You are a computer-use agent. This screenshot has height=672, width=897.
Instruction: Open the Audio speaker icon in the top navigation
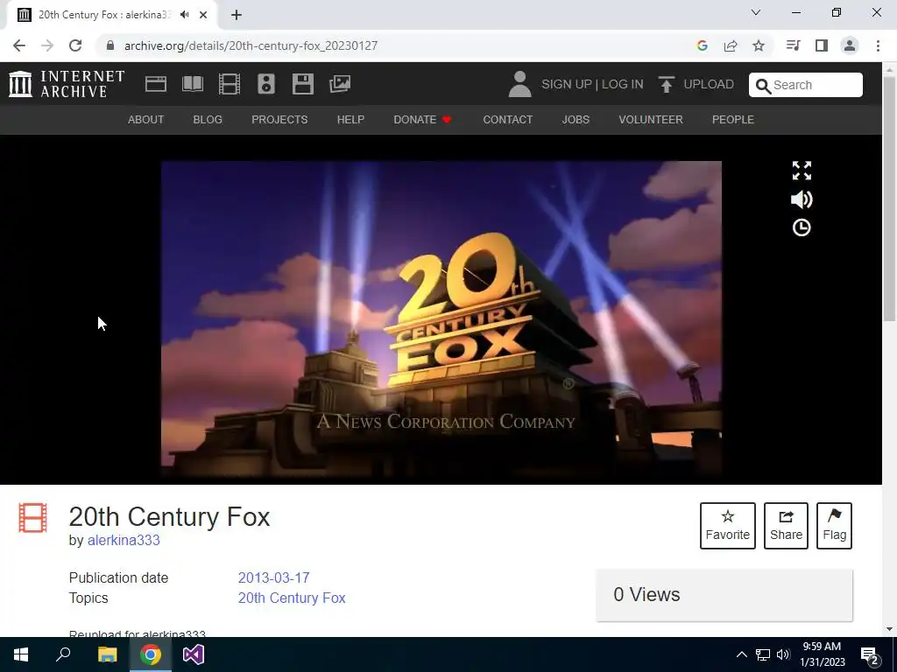[x=266, y=84]
